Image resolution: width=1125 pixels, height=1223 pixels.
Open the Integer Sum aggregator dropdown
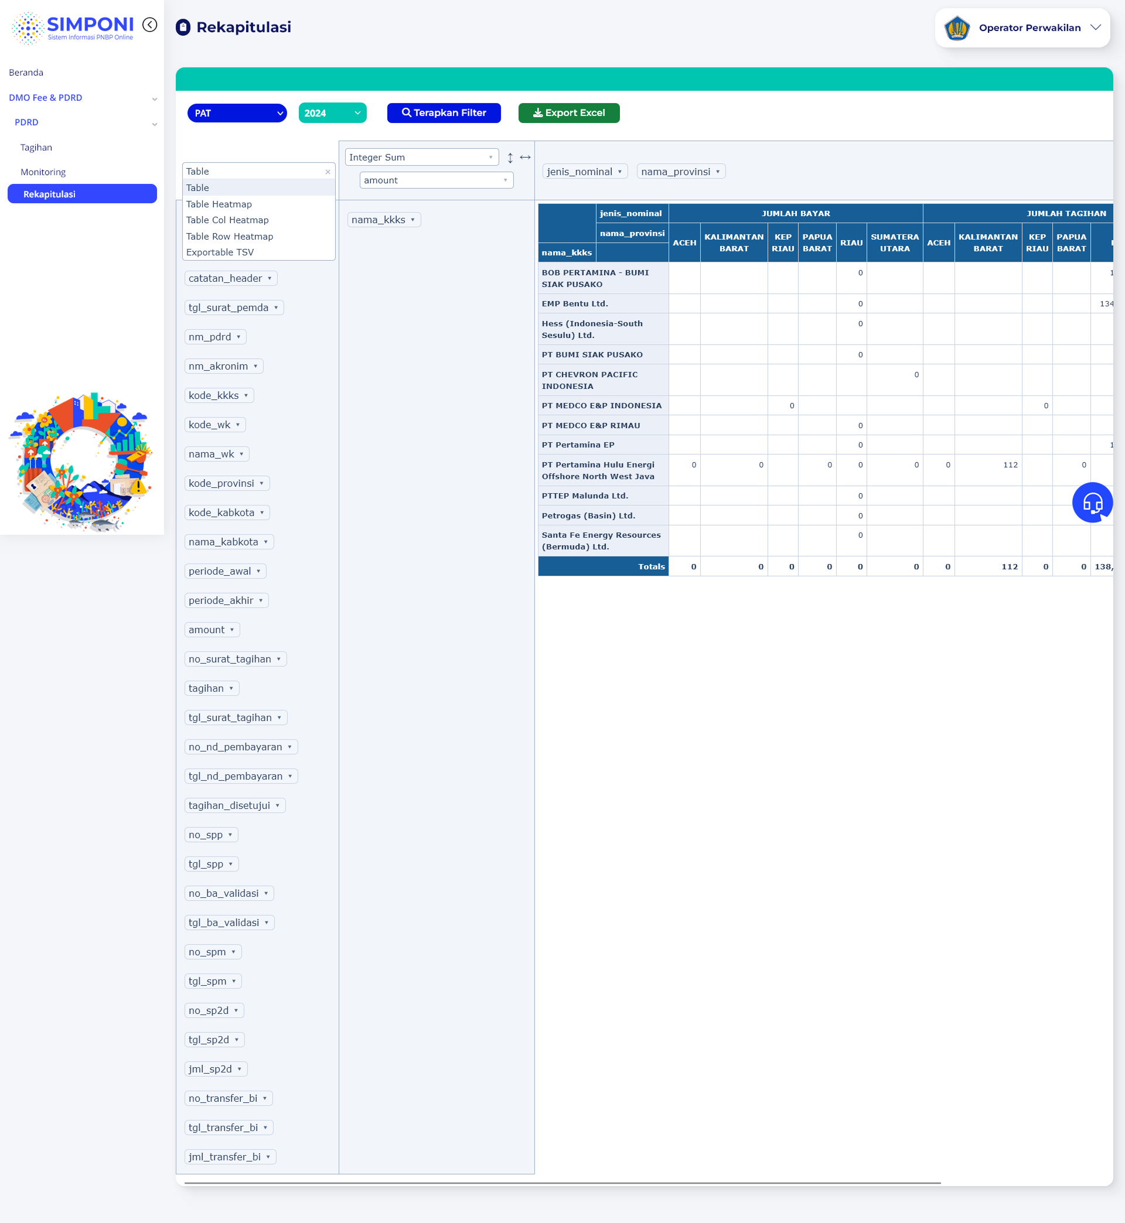pos(422,158)
